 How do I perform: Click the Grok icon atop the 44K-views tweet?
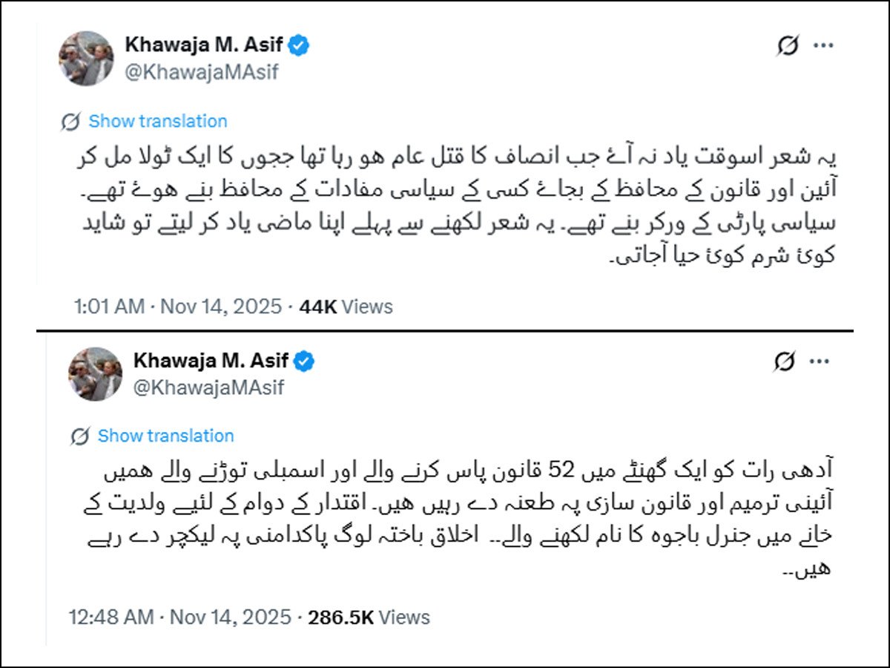(x=788, y=46)
